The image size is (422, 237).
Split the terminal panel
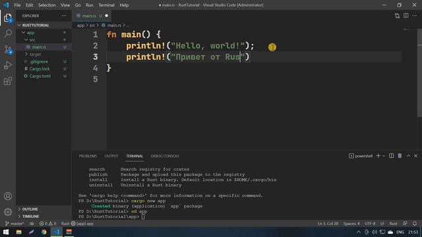tap(391, 156)
